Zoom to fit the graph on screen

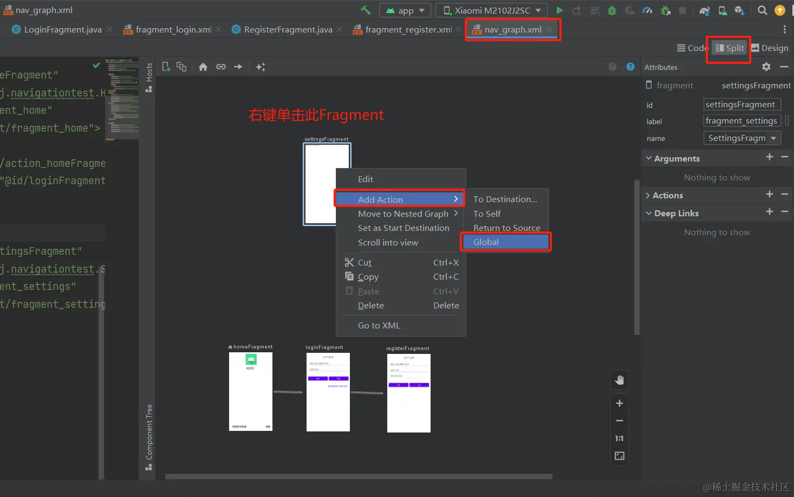[x=620, y=456]
